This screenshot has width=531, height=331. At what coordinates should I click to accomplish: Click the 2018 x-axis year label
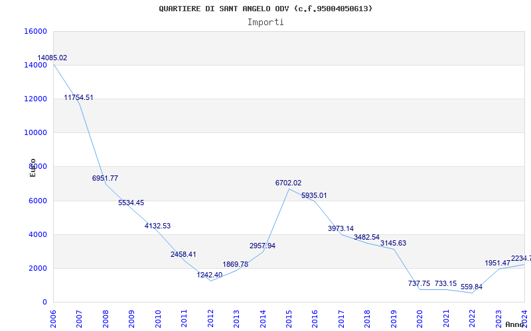click(x=368, y=318)
